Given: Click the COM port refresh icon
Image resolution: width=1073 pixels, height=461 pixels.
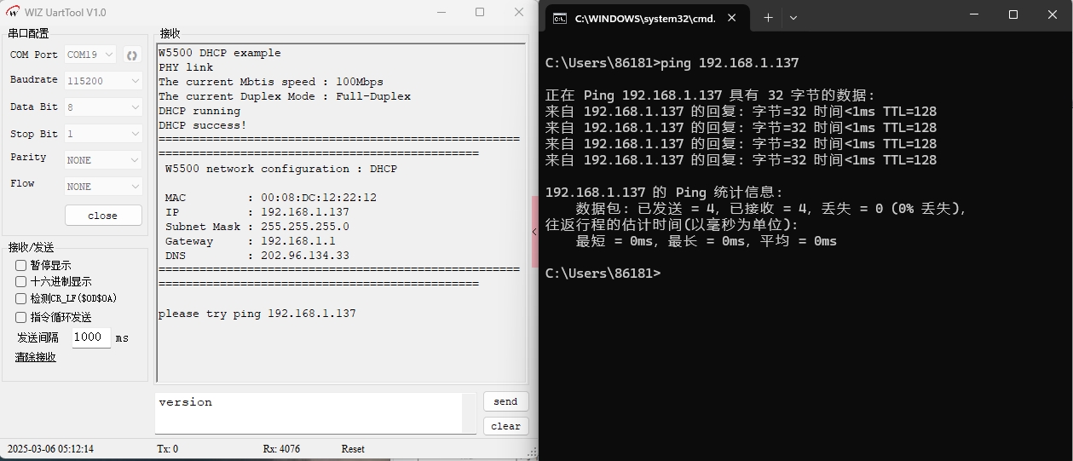Looking at the screenshot, I should click(x=132, y=55).
